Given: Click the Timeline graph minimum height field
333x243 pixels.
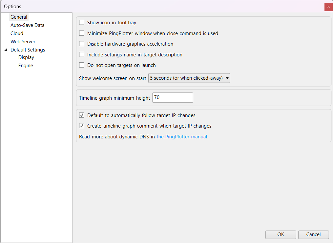Looking at the screenshot, I should [173, 98].
